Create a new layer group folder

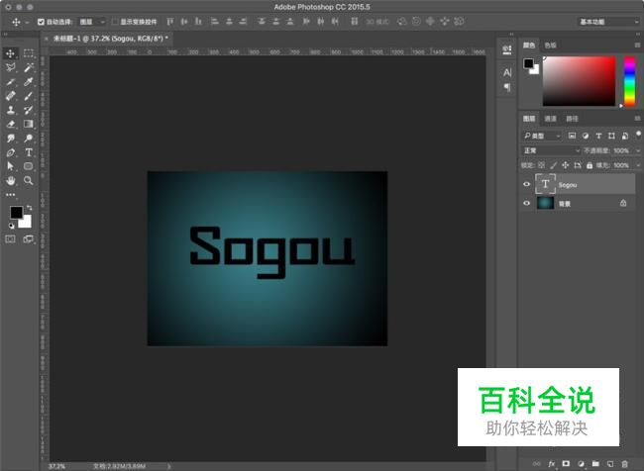(595, 464)
